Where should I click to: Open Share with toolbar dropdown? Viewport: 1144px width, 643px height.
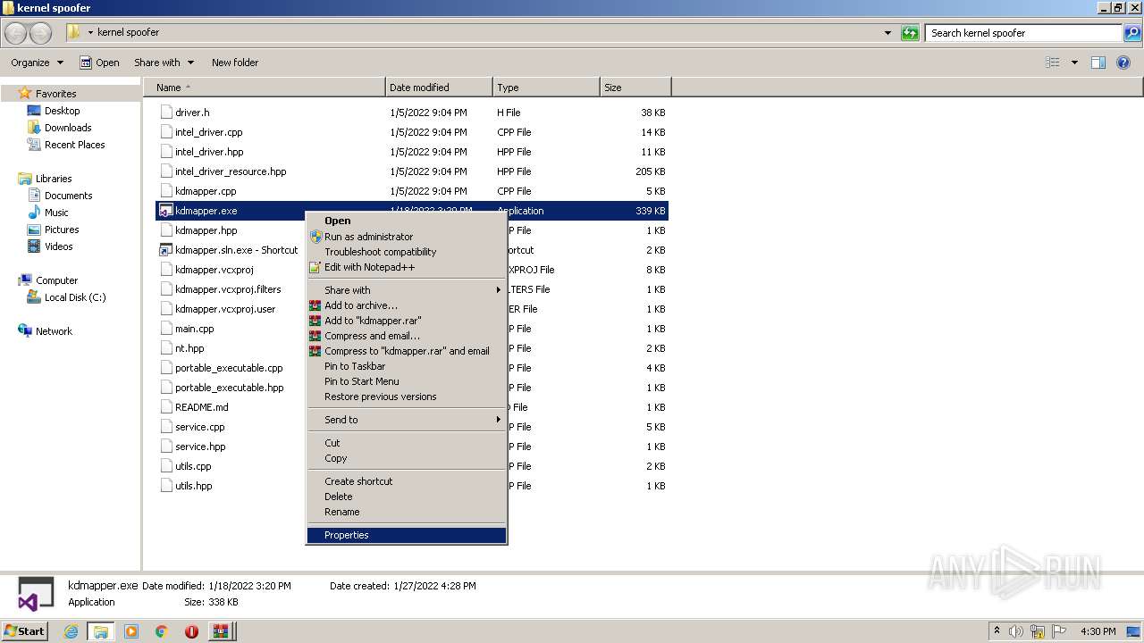point(164,63)
